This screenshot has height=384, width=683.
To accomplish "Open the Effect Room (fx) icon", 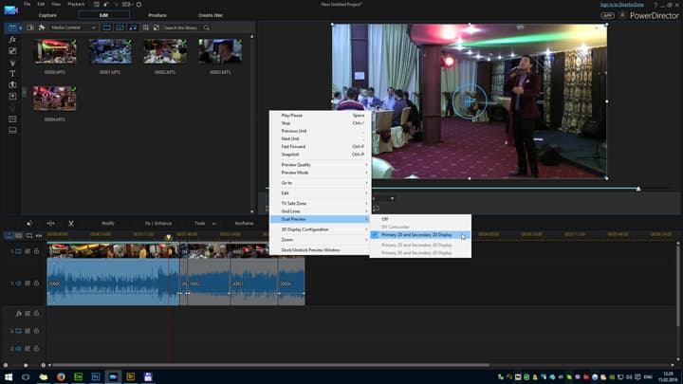I will [12, 39].
